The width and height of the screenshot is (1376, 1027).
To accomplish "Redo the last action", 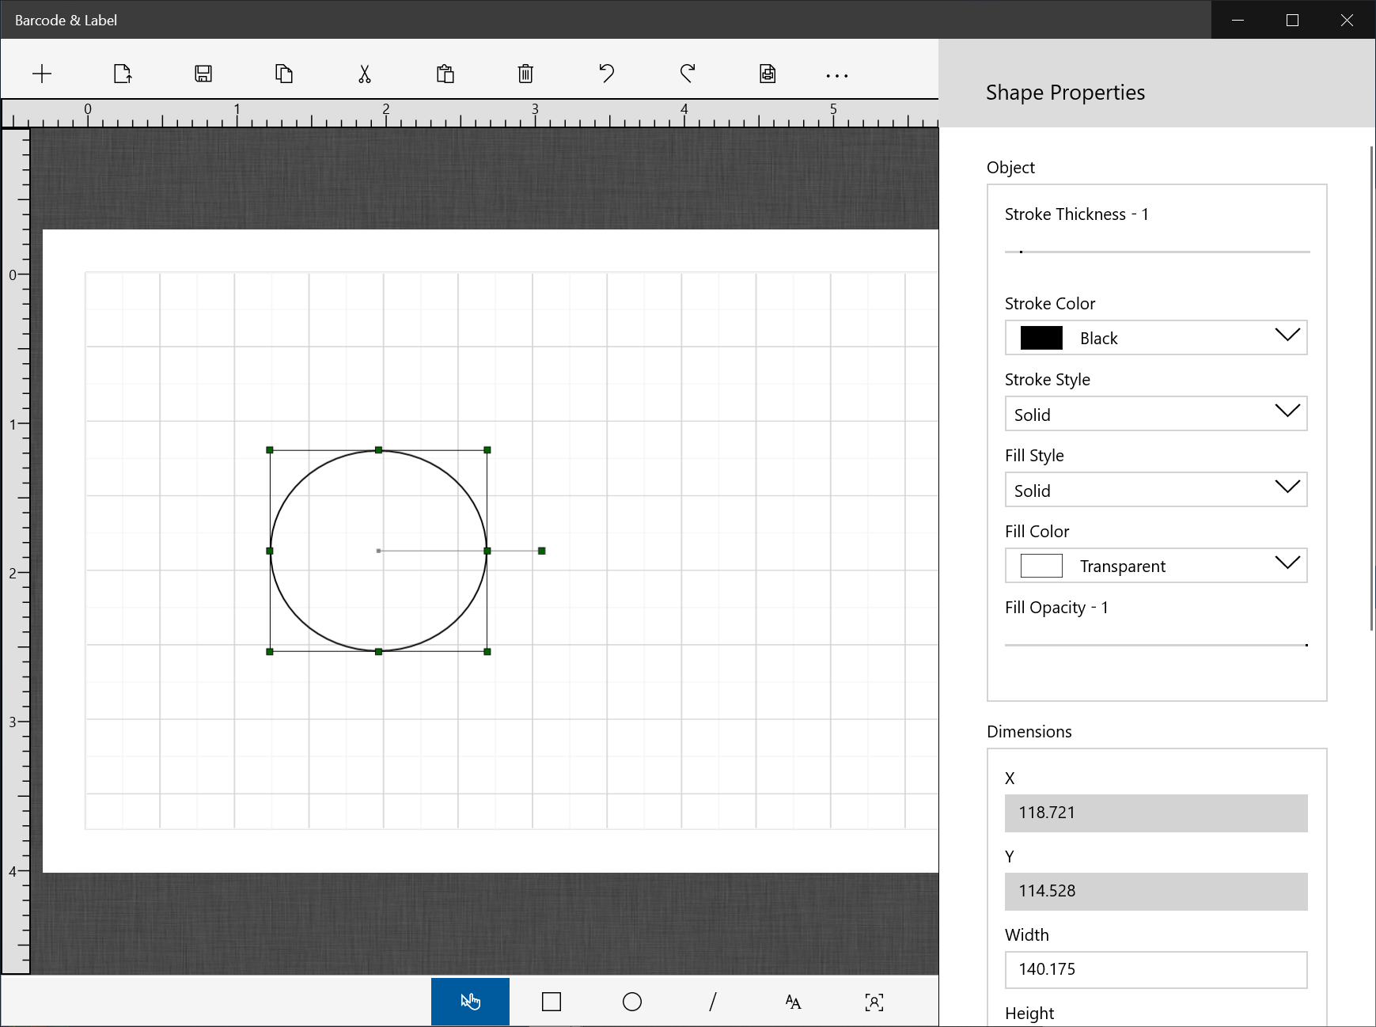I will 688,74.
